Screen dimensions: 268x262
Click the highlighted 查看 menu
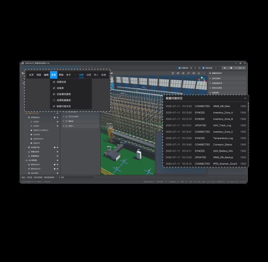(x=53, y=75)
